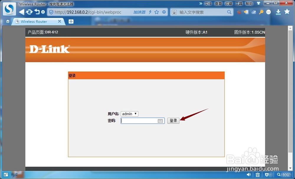Image resolution: width=295 pixels, height=179 pixels.
Task: Click the 输入文字搜索 search box
Action: (x=202, y=12)
